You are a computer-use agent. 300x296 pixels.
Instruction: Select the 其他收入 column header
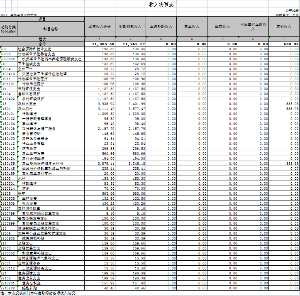point(284,27)
